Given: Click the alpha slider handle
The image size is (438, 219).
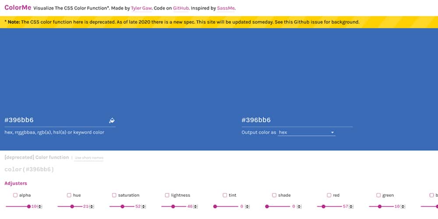Looking at the screenshot, I should click(x=29, y=207).
